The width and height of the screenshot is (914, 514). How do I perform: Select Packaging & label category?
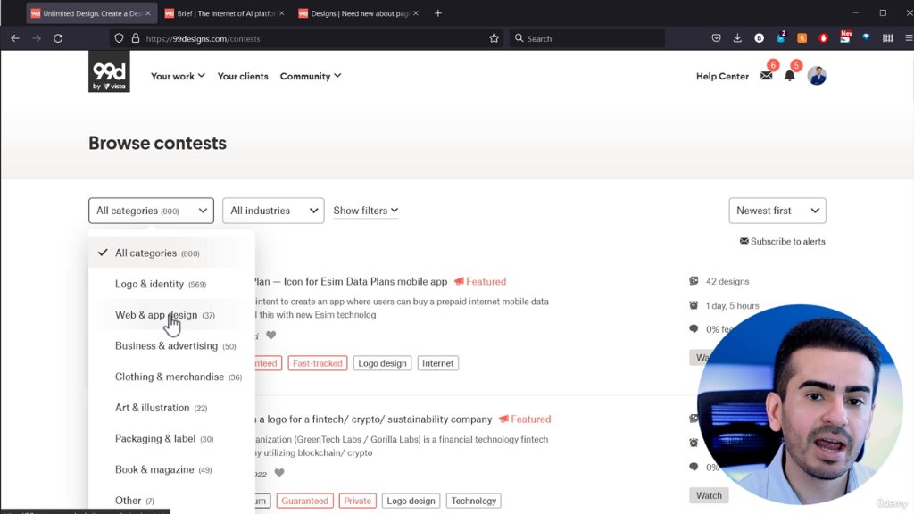click(171, 438)
